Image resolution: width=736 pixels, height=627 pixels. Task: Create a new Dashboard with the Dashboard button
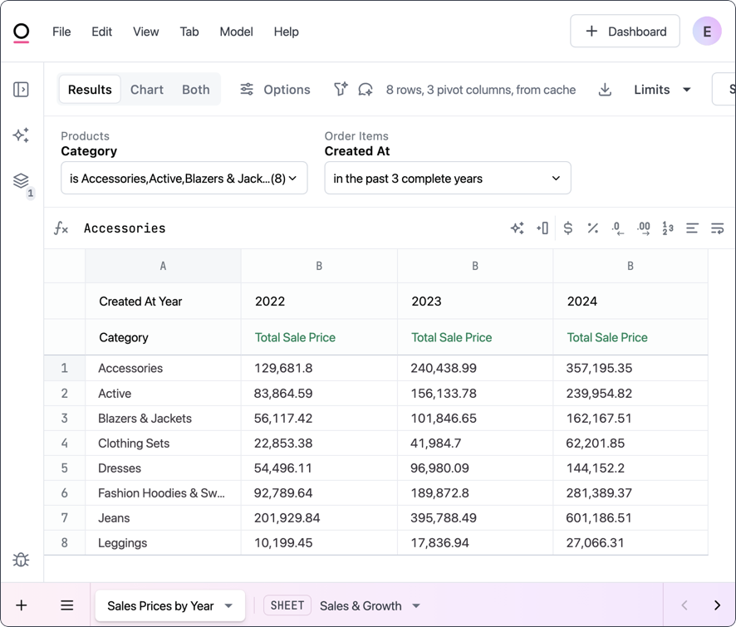(x=625, y=31)
